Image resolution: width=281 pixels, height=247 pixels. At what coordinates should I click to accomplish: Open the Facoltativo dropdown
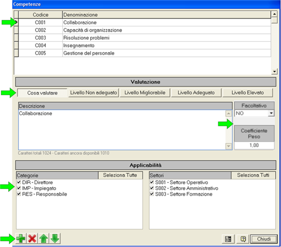click(271, 113)
